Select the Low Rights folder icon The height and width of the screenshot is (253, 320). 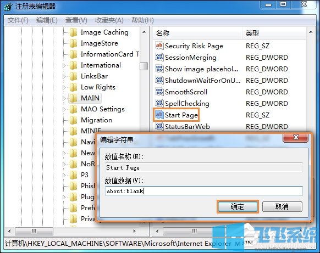(x=73, y=87)
